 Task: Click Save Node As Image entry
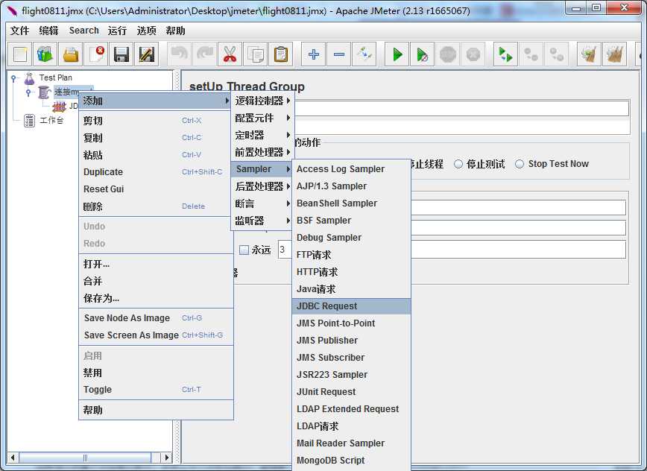[156, 318]
